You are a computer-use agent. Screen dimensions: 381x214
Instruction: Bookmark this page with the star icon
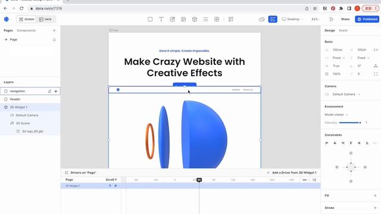[x=315, y=8]
